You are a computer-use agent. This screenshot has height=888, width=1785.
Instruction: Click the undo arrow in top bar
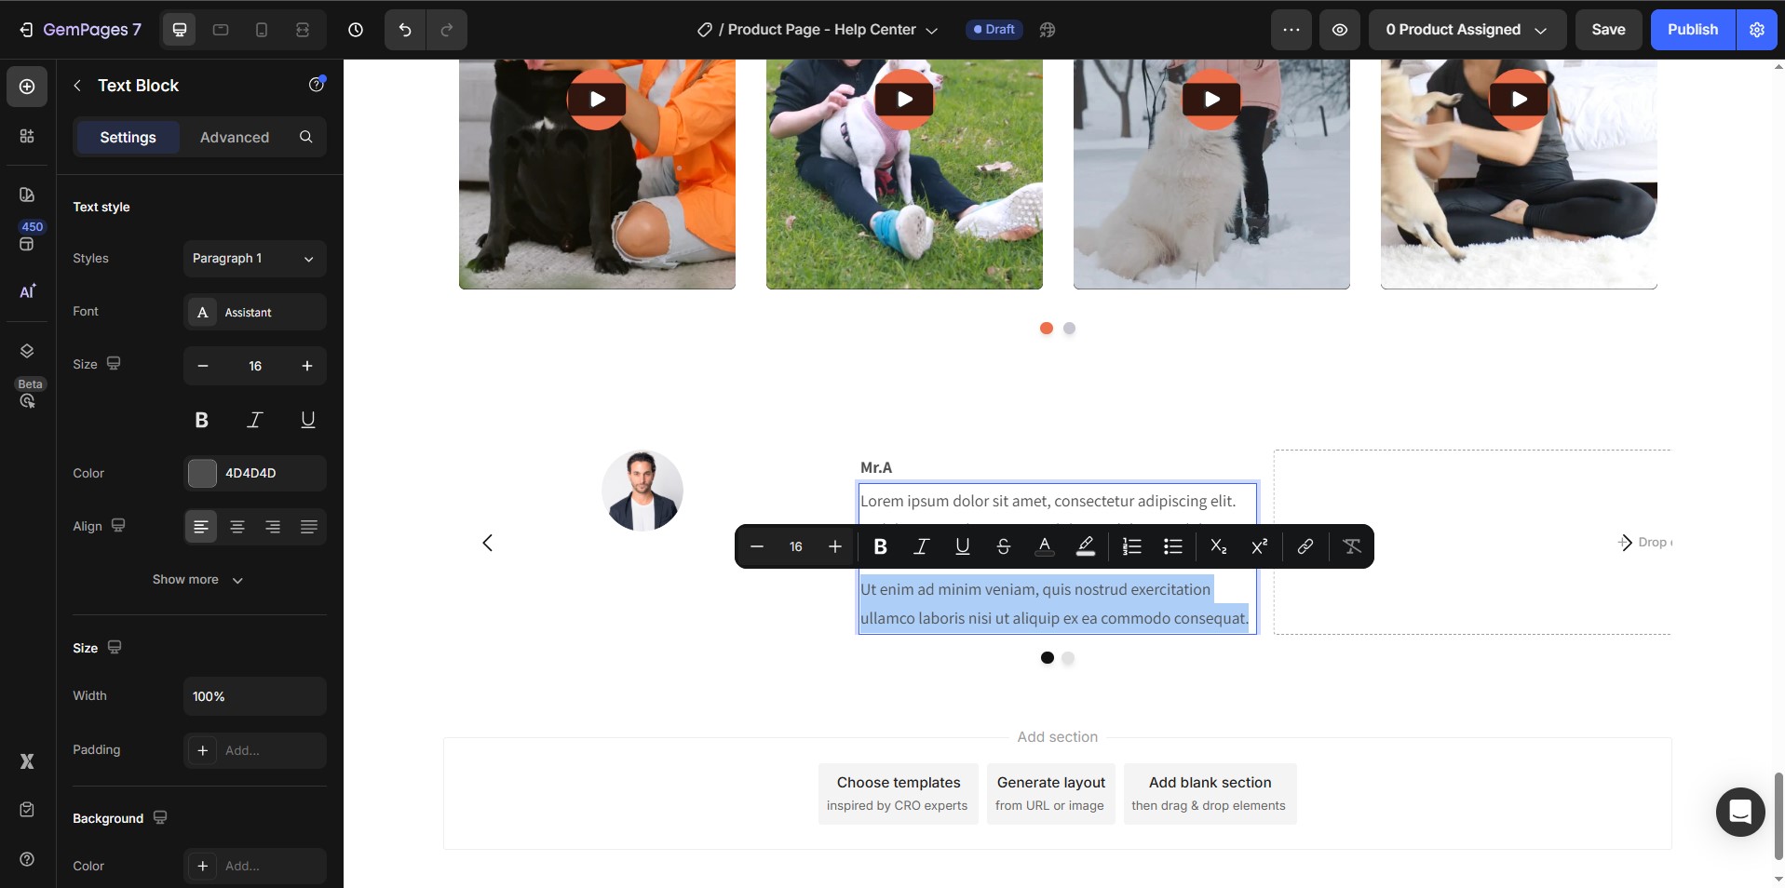point(405,30)
